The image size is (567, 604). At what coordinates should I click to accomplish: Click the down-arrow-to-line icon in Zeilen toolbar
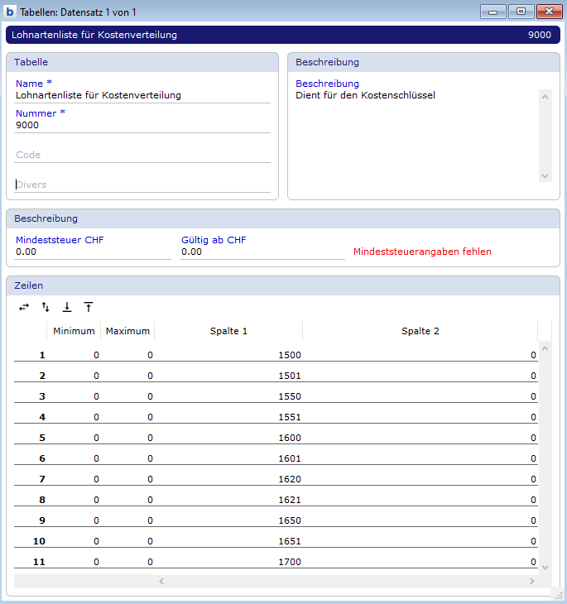67,307
